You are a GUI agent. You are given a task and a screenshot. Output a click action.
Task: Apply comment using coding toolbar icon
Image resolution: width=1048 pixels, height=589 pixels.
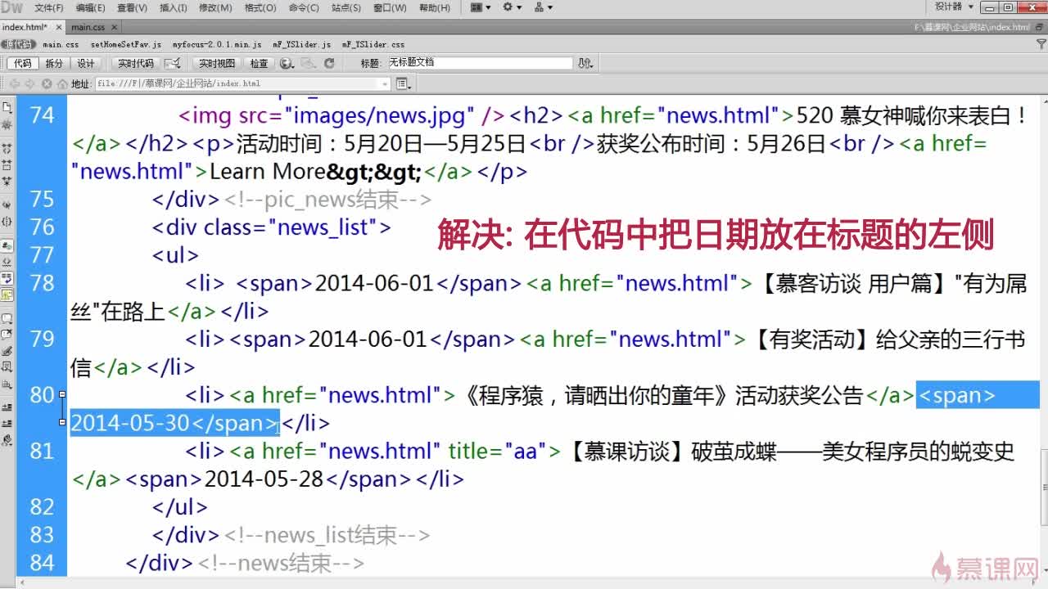(x=7, y=318)
